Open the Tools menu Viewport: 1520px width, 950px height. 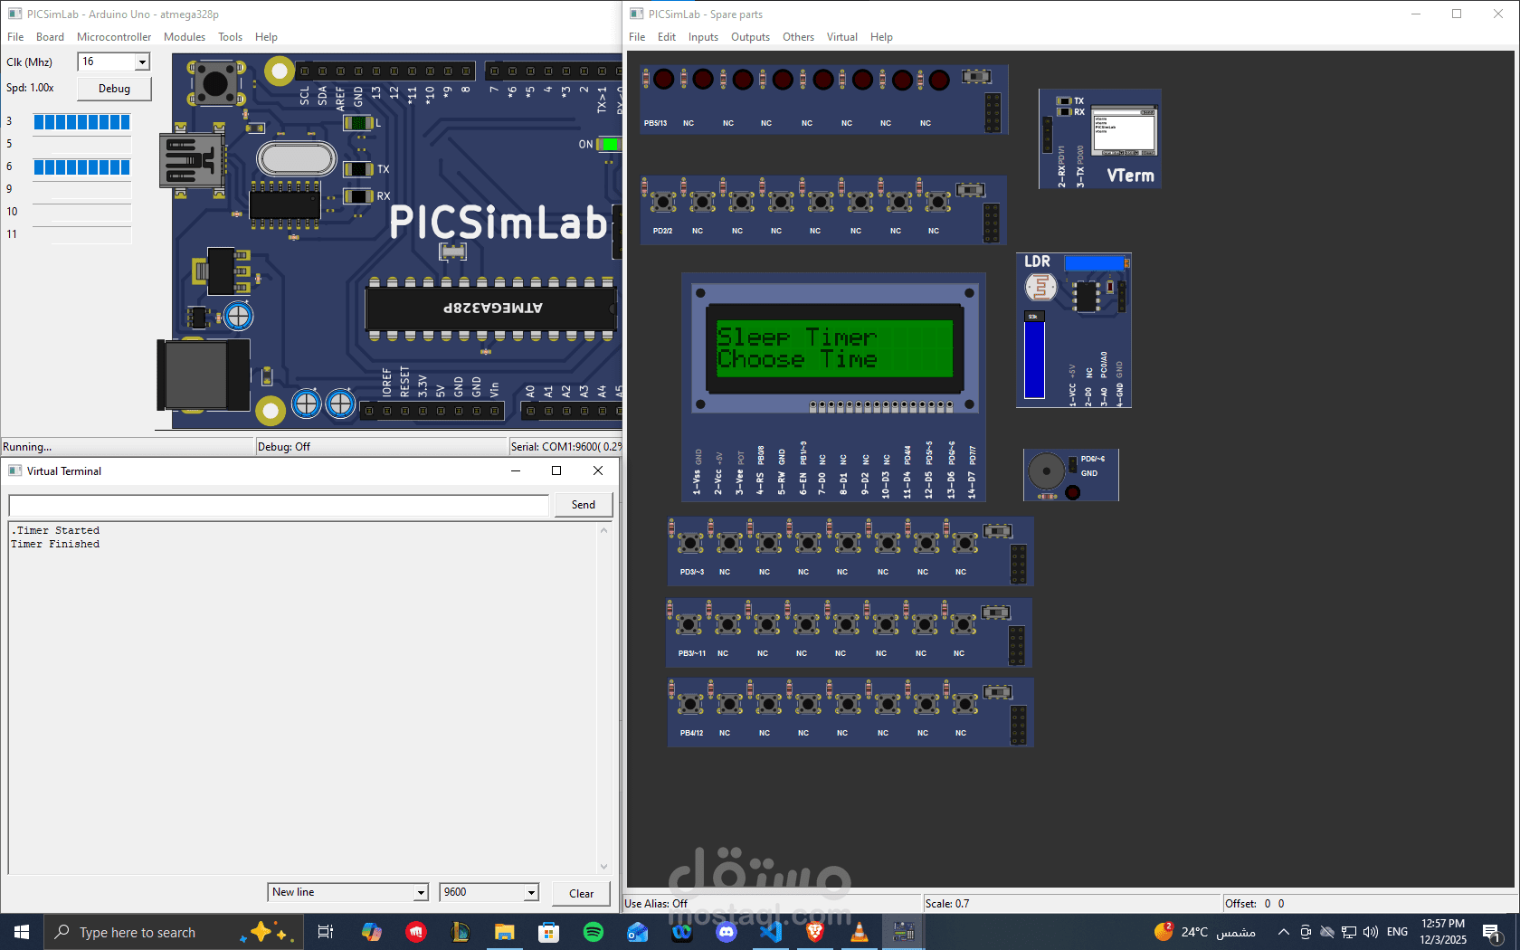230,37
